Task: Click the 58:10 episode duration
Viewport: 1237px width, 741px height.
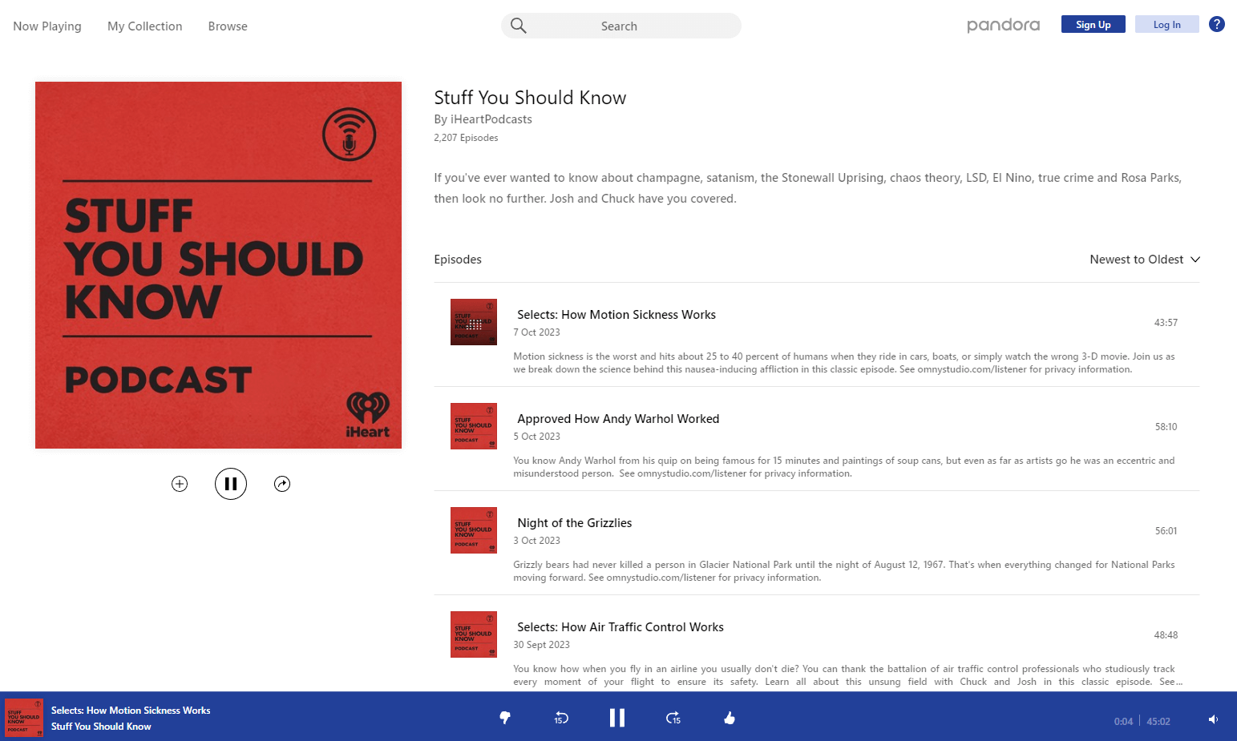Action: coord(1166,427)
